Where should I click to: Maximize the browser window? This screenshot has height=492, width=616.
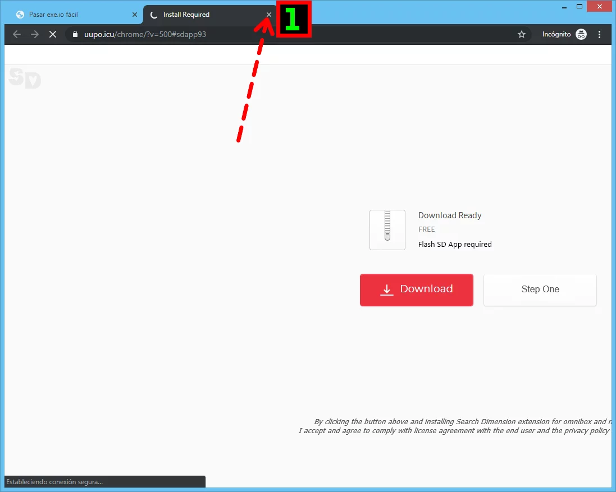tap(580, 7)
